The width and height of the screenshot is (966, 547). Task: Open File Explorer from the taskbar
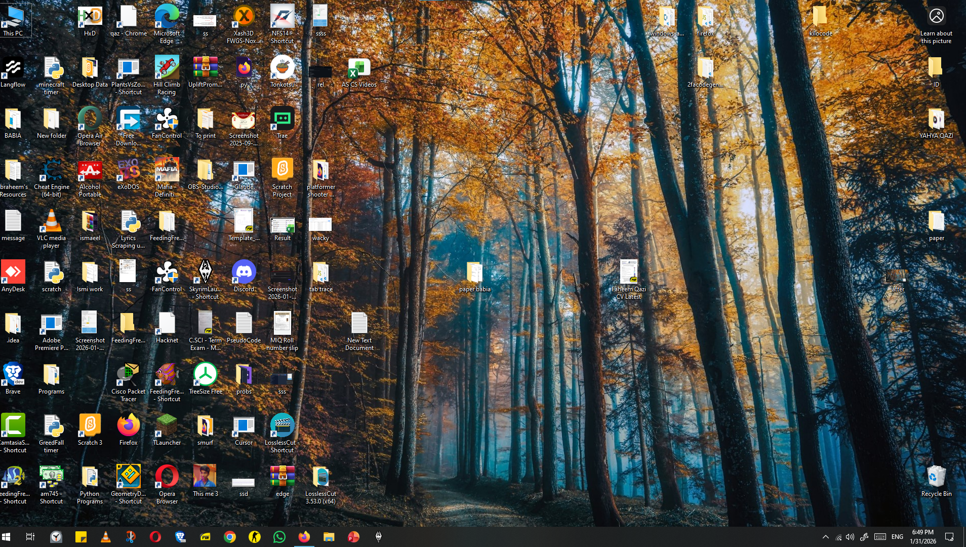pos(329,537)
